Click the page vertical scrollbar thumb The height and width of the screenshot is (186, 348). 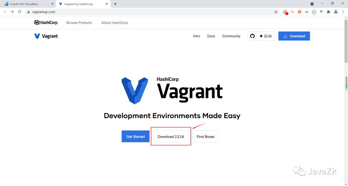point(346,41)
